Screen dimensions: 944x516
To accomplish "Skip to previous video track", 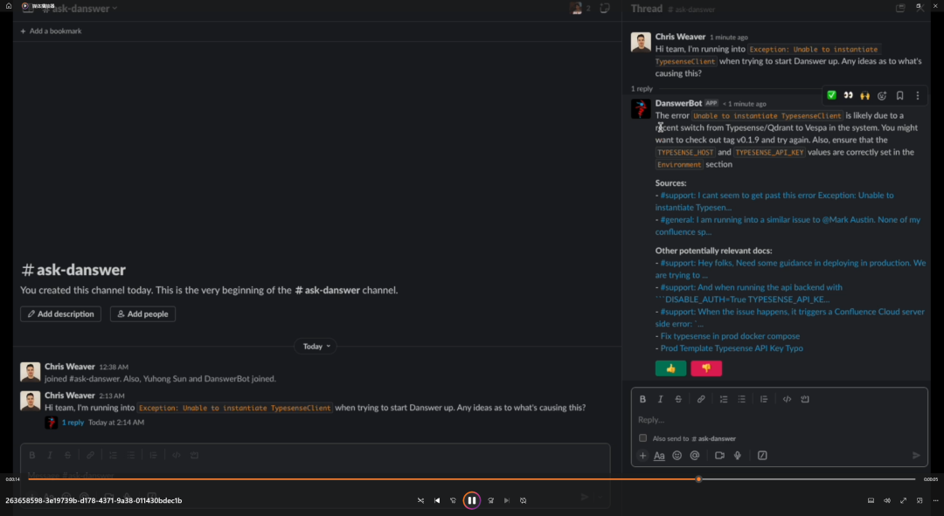I will [437, 500].
